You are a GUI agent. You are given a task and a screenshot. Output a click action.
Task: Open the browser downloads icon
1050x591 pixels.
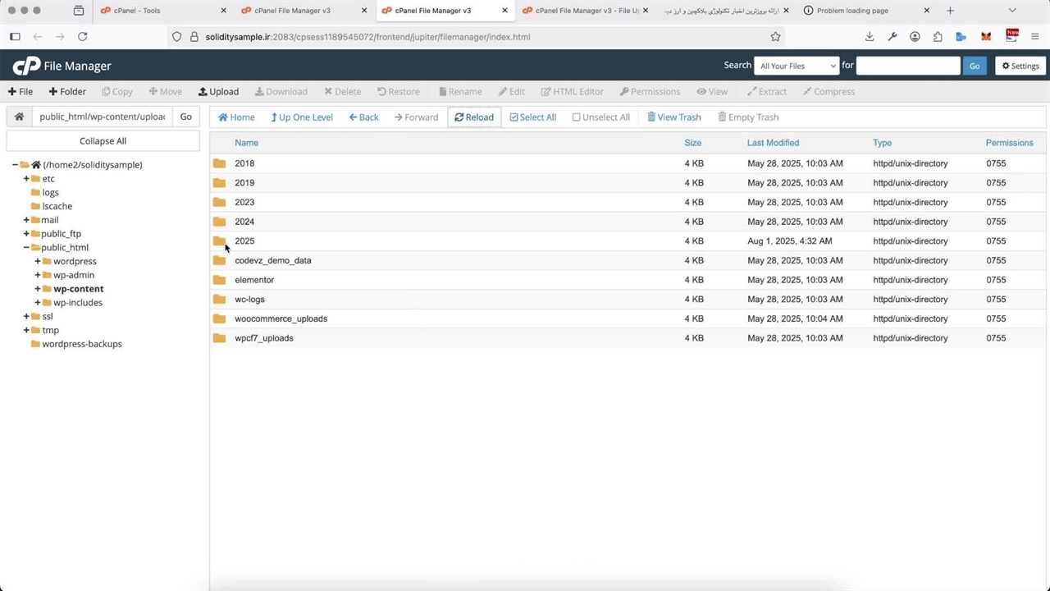[870, 37]
